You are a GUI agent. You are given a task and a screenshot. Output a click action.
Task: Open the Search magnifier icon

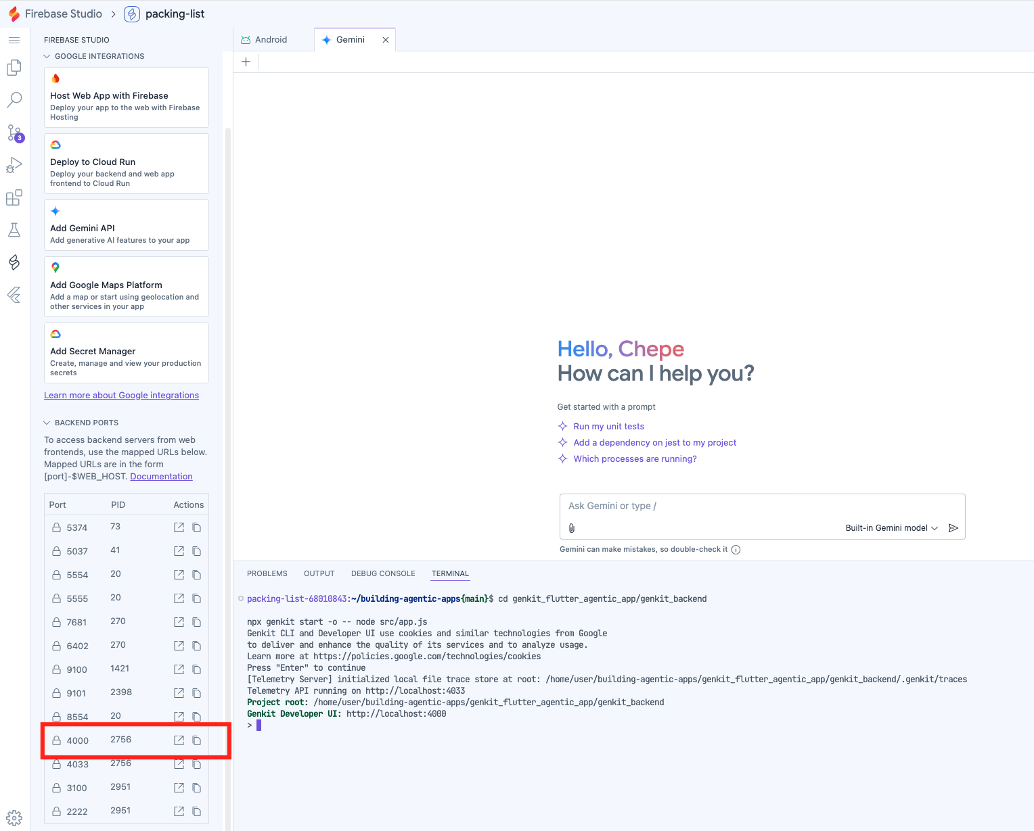14,100
